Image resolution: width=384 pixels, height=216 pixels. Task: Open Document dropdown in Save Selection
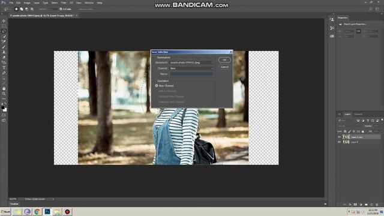pyautogui.click(x=191, y=62)
